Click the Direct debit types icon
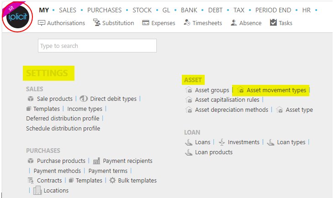This screenshot has width=334, height=198. coord(84,99)
